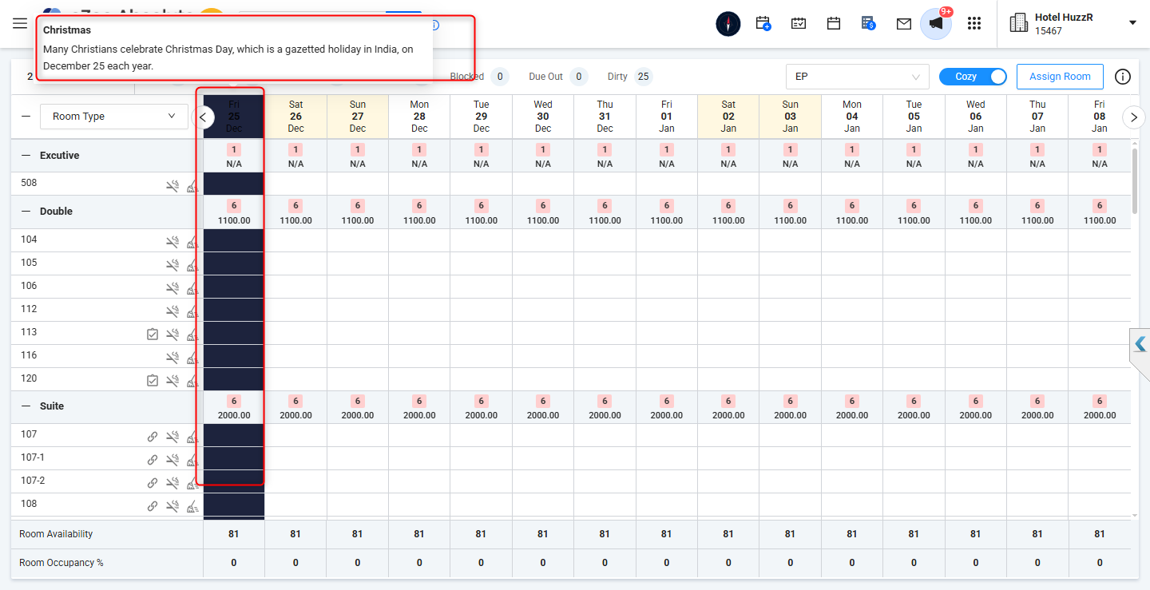Screen dimensions: 1150x590
Task: Open the plain calendar icon
Action: click(834, 23)
